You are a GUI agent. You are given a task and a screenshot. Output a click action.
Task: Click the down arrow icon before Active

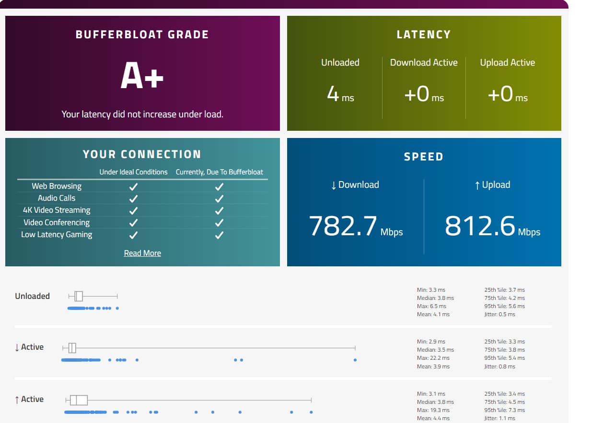point(17,347)
